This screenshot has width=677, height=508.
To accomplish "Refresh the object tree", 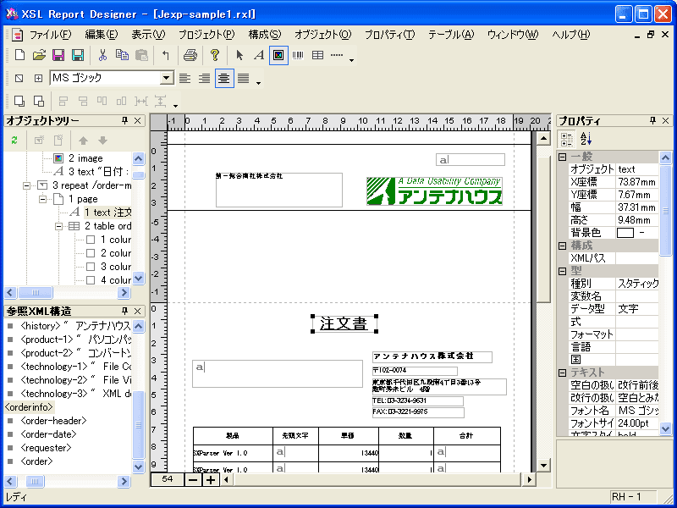I will [x=14, y=141].
